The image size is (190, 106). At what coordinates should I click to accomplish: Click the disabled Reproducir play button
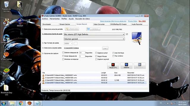tap(140, 66)
